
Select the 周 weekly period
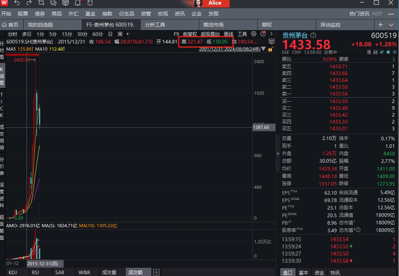(x=120, y=34)
